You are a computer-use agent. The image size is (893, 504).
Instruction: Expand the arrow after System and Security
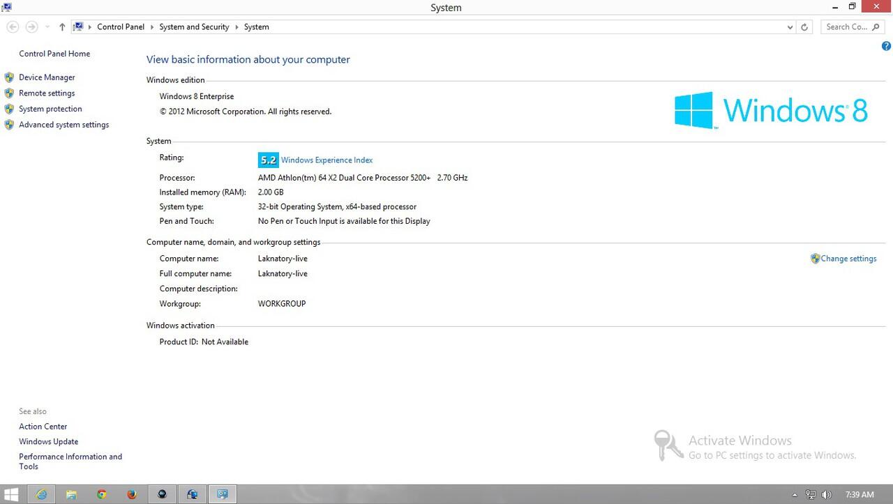pos(237,26)
